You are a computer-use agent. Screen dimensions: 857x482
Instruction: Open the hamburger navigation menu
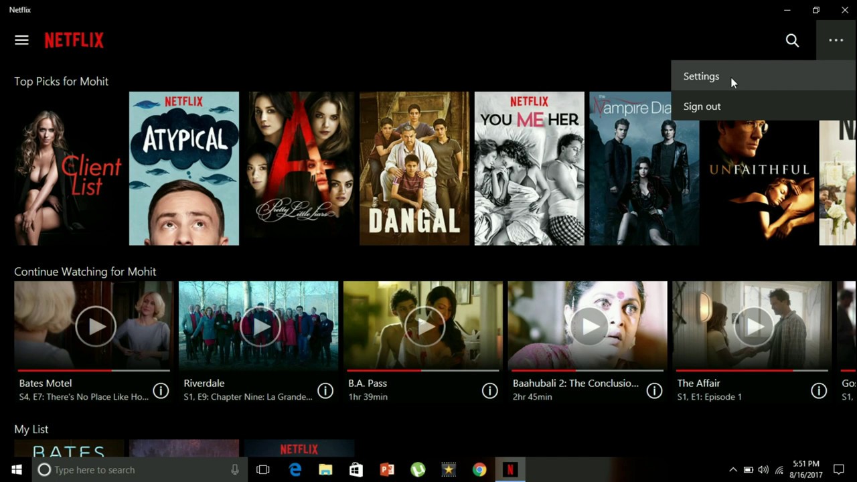[x=21, y=40]
